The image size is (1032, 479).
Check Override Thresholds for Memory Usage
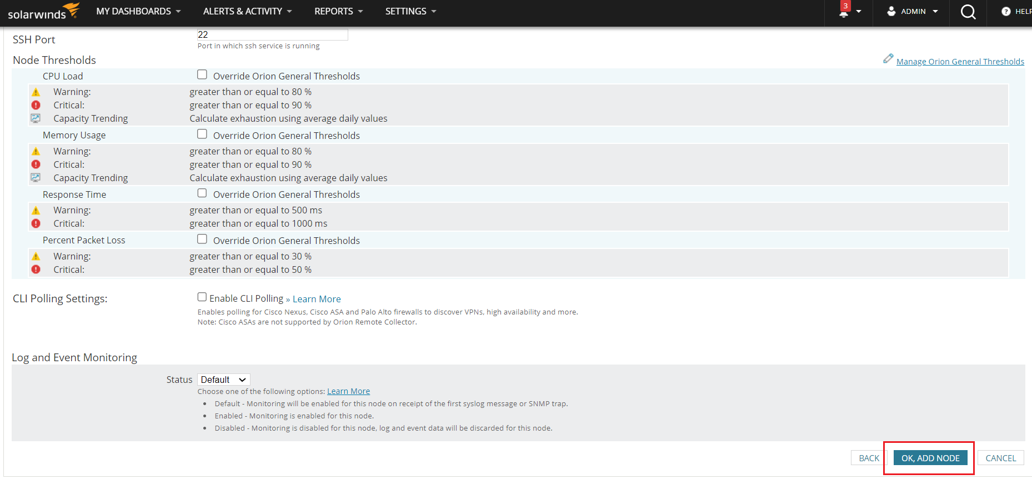(x=202, y=134)
